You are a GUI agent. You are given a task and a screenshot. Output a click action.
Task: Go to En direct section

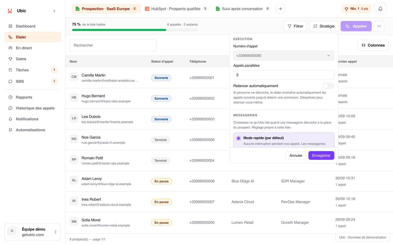[x=32, y=48]
